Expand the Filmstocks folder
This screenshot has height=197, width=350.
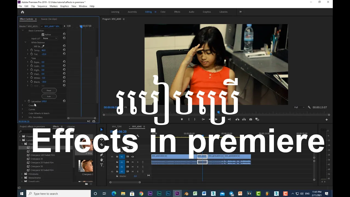[x=22, y=174]
